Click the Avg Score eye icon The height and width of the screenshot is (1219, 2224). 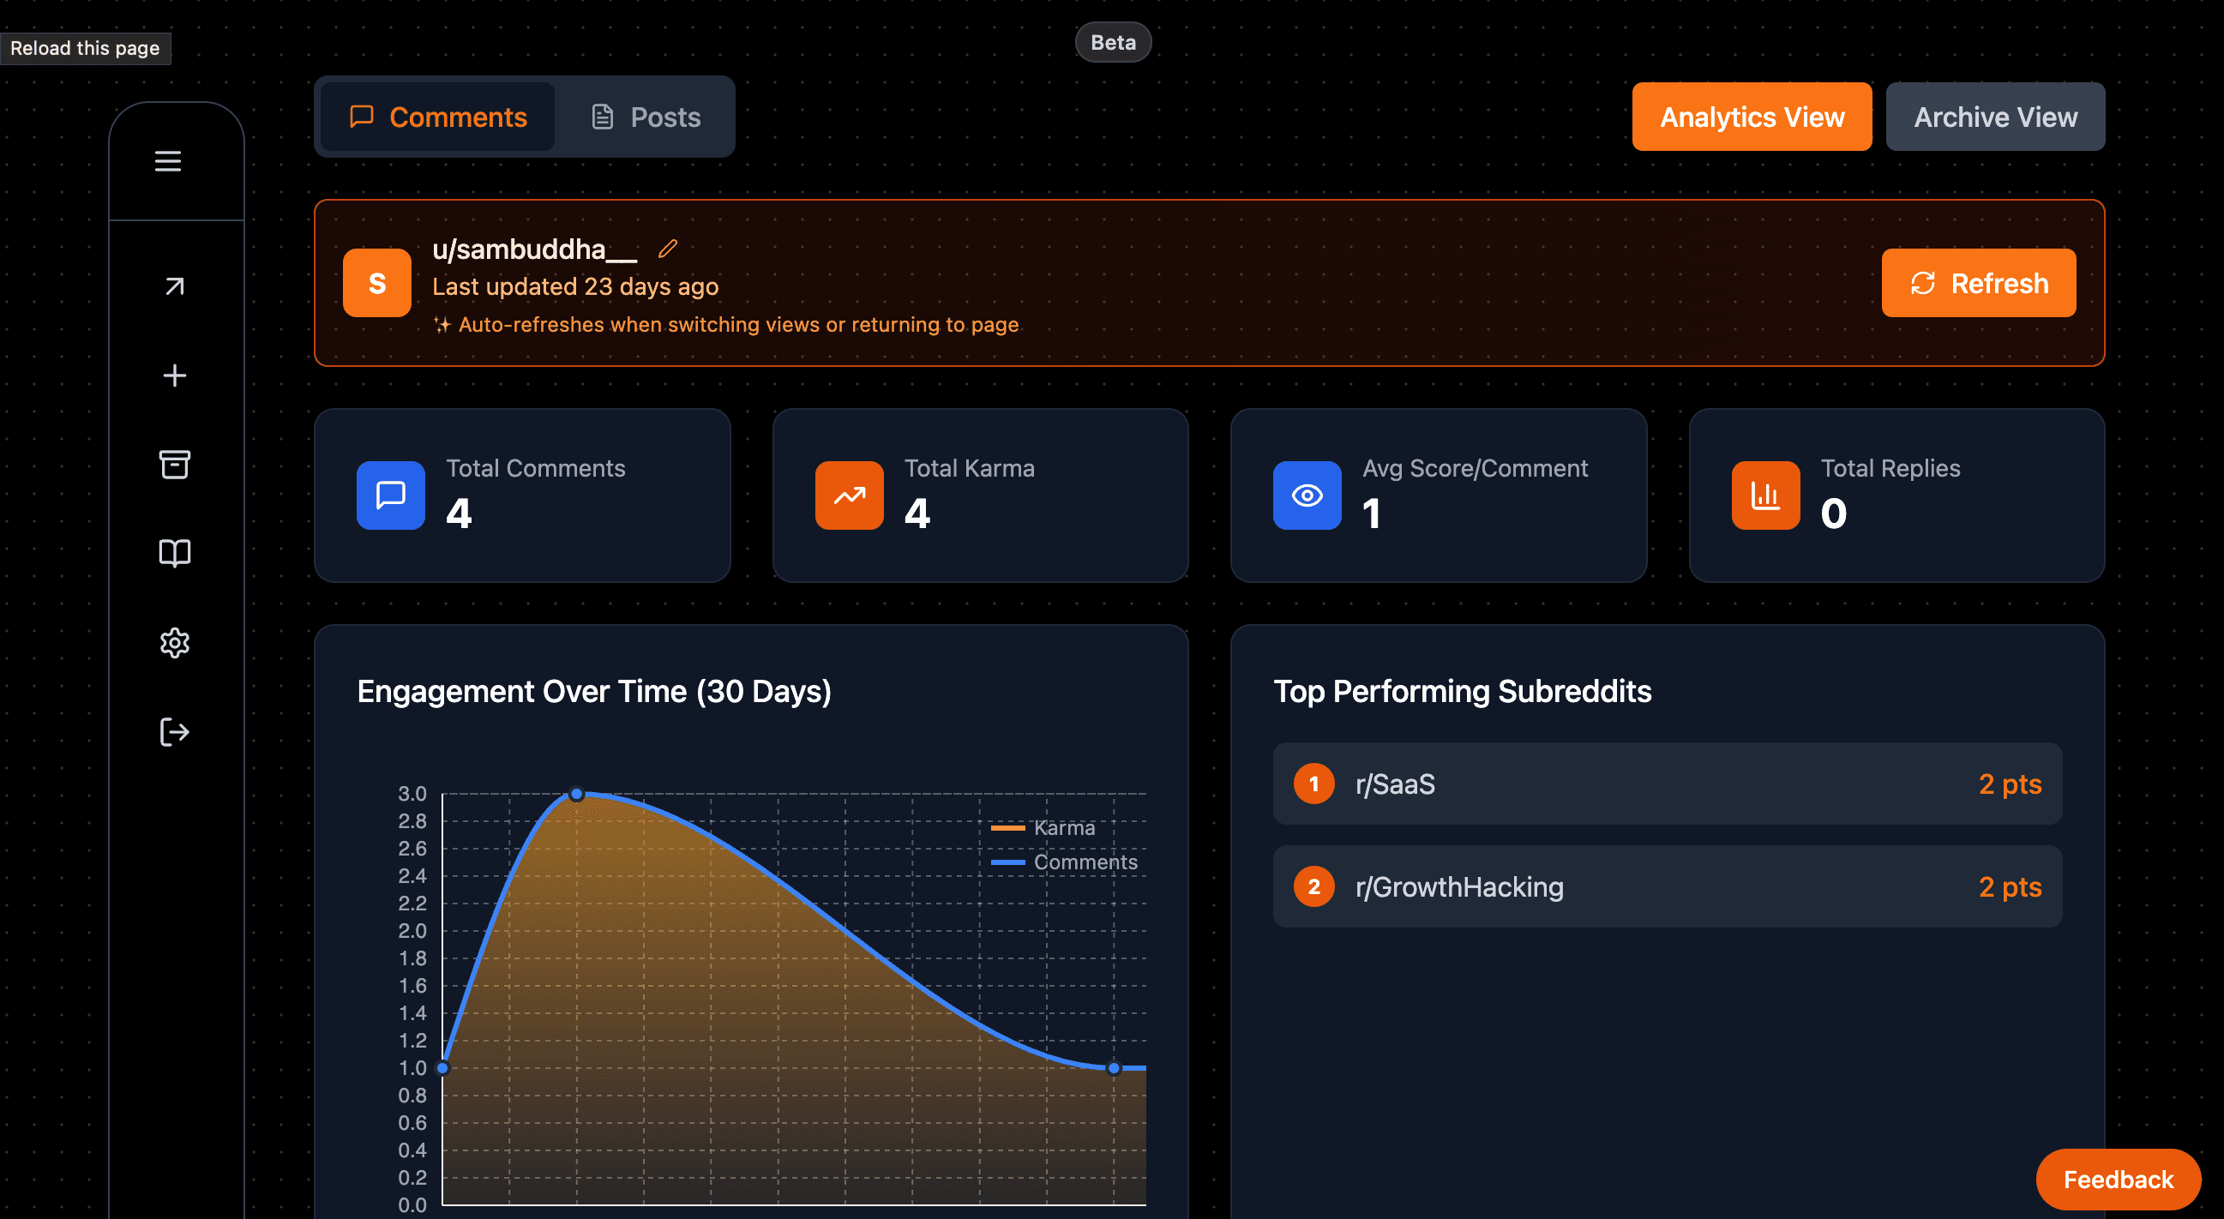(1307, 495)
